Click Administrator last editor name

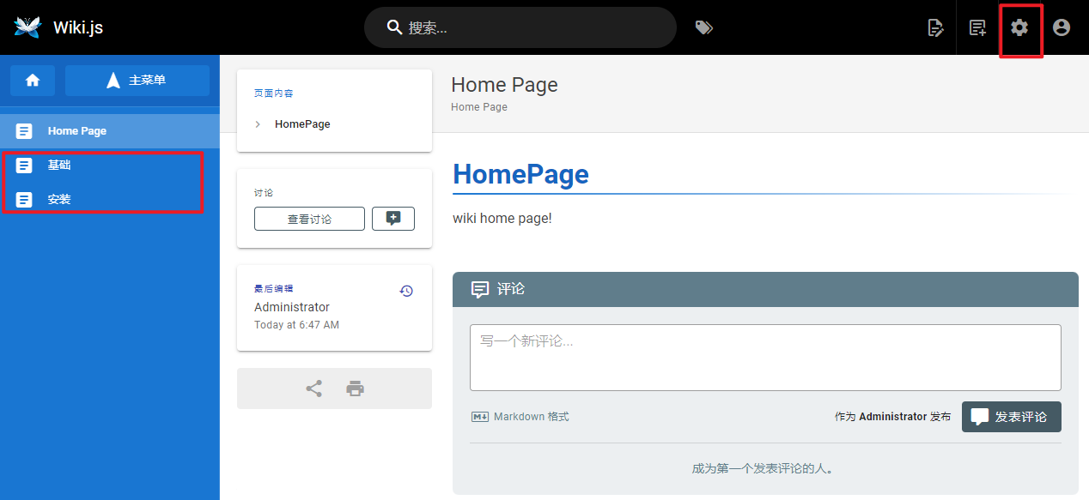292,307
